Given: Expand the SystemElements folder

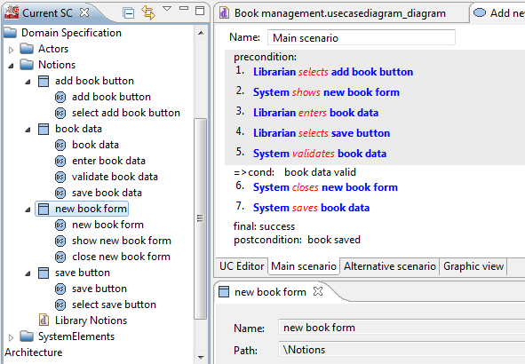Looking at the screenshot, I should pos(11,337).
